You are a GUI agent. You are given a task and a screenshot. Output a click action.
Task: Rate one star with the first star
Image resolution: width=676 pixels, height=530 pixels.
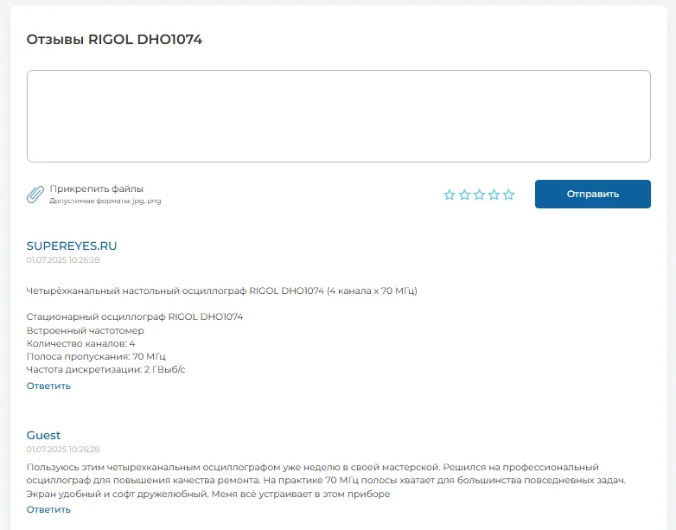click(450, 195)
